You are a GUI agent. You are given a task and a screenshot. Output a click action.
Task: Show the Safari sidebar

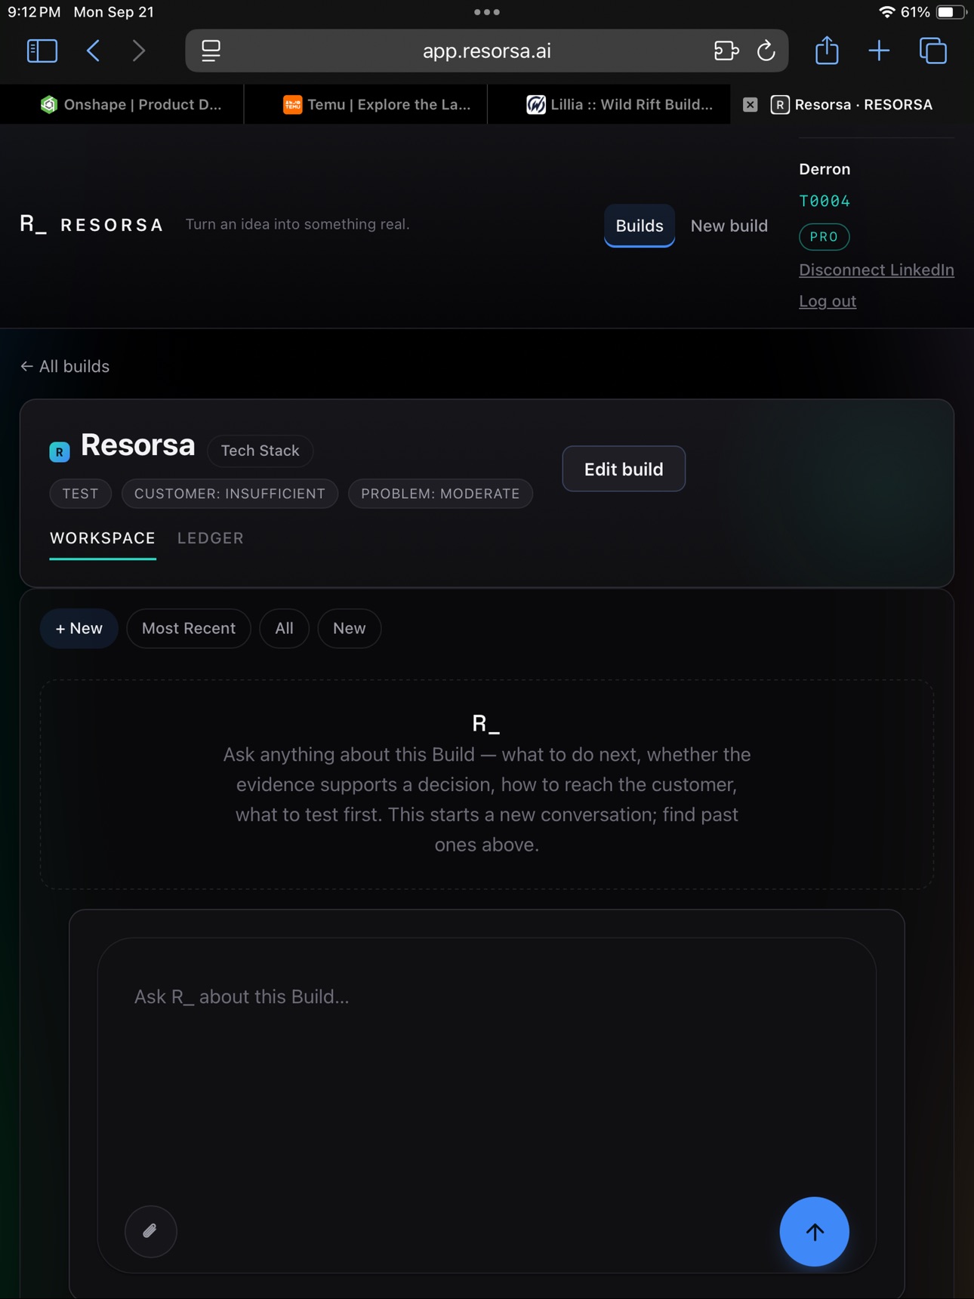(42, 51)
